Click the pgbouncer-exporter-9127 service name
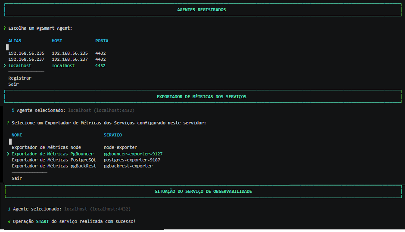 click(x=133, y=154)
